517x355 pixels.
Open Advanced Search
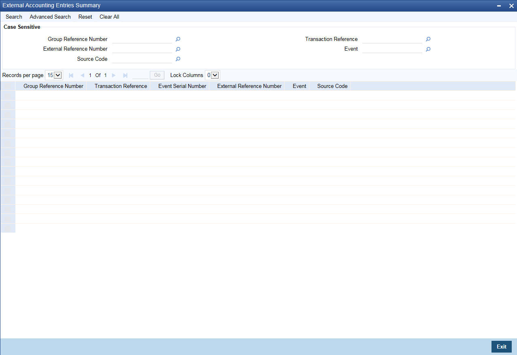(x=50, y=17)
